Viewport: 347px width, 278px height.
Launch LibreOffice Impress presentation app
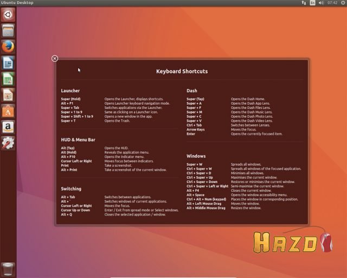click(8, 95)
